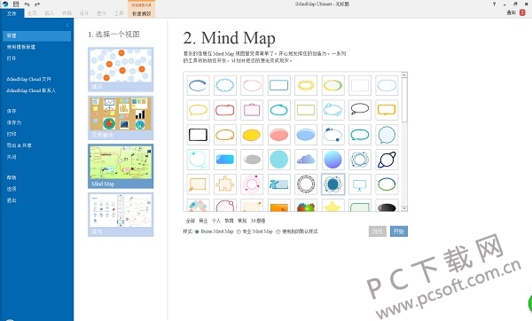Select the solid yellow oval central idea

252,135
